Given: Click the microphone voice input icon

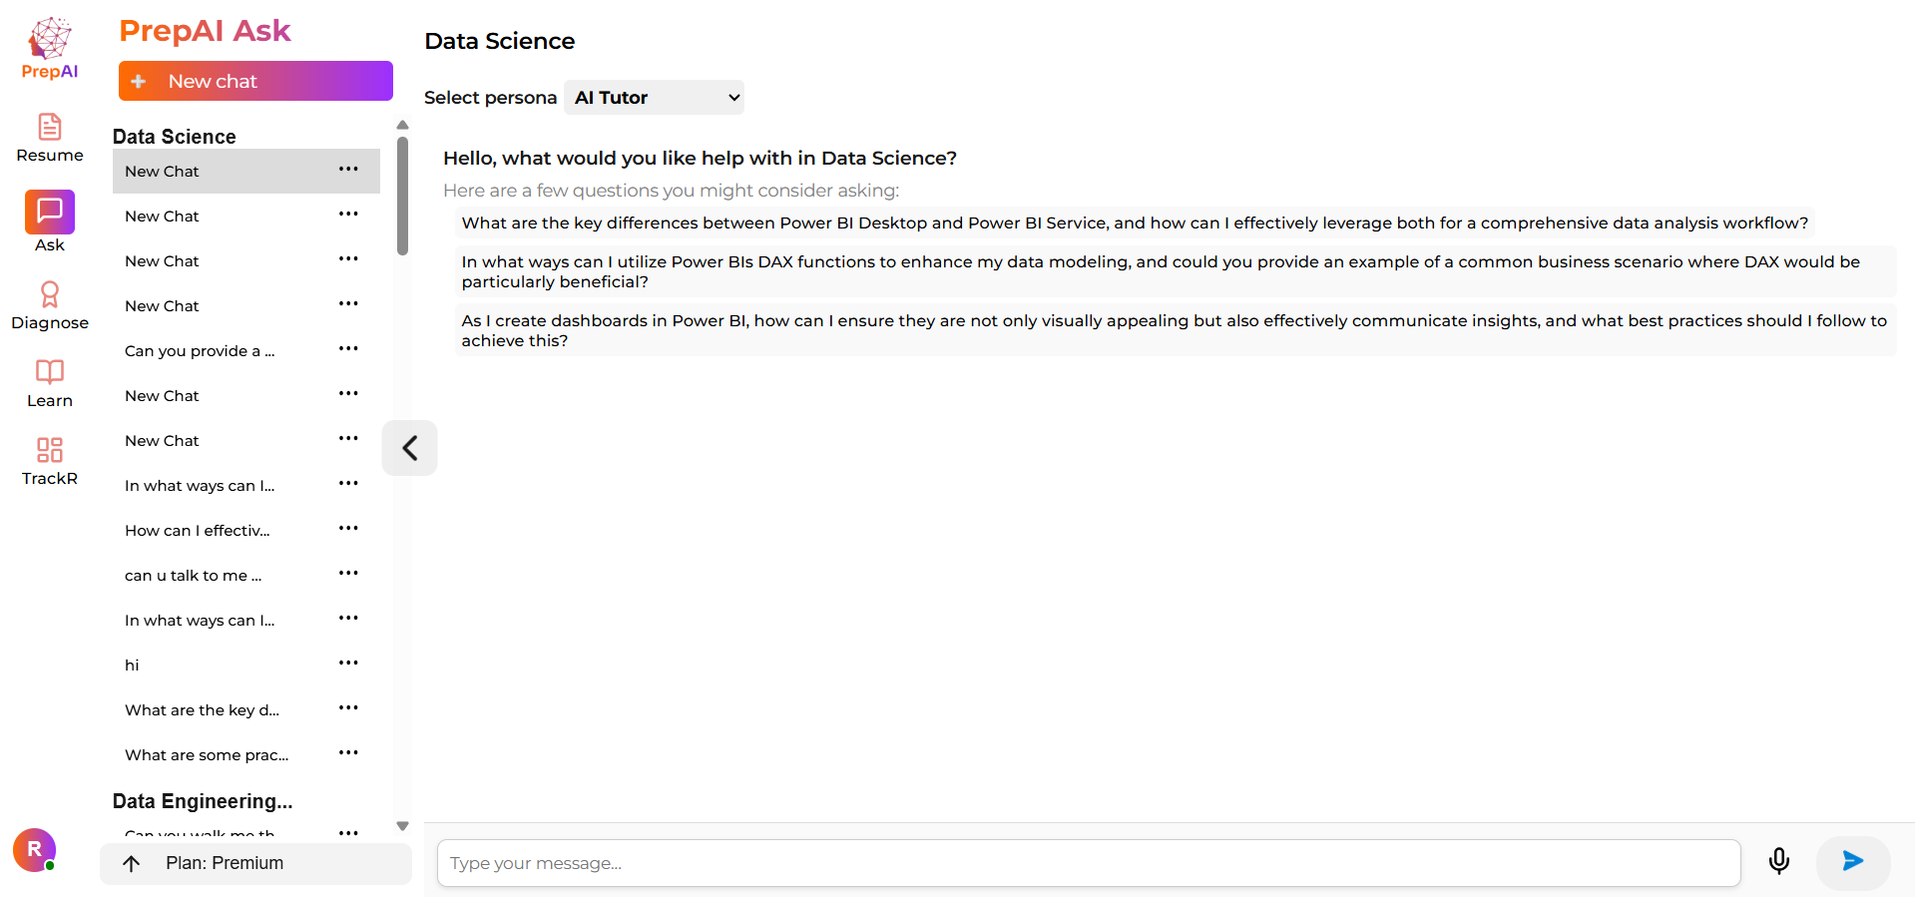Looking at the screenshot, I should (1778, 861).
